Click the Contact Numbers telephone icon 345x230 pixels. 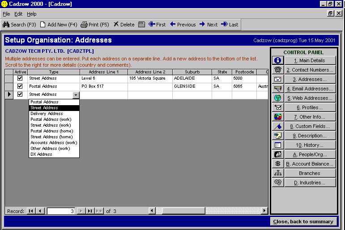click(x=278, y=70)
